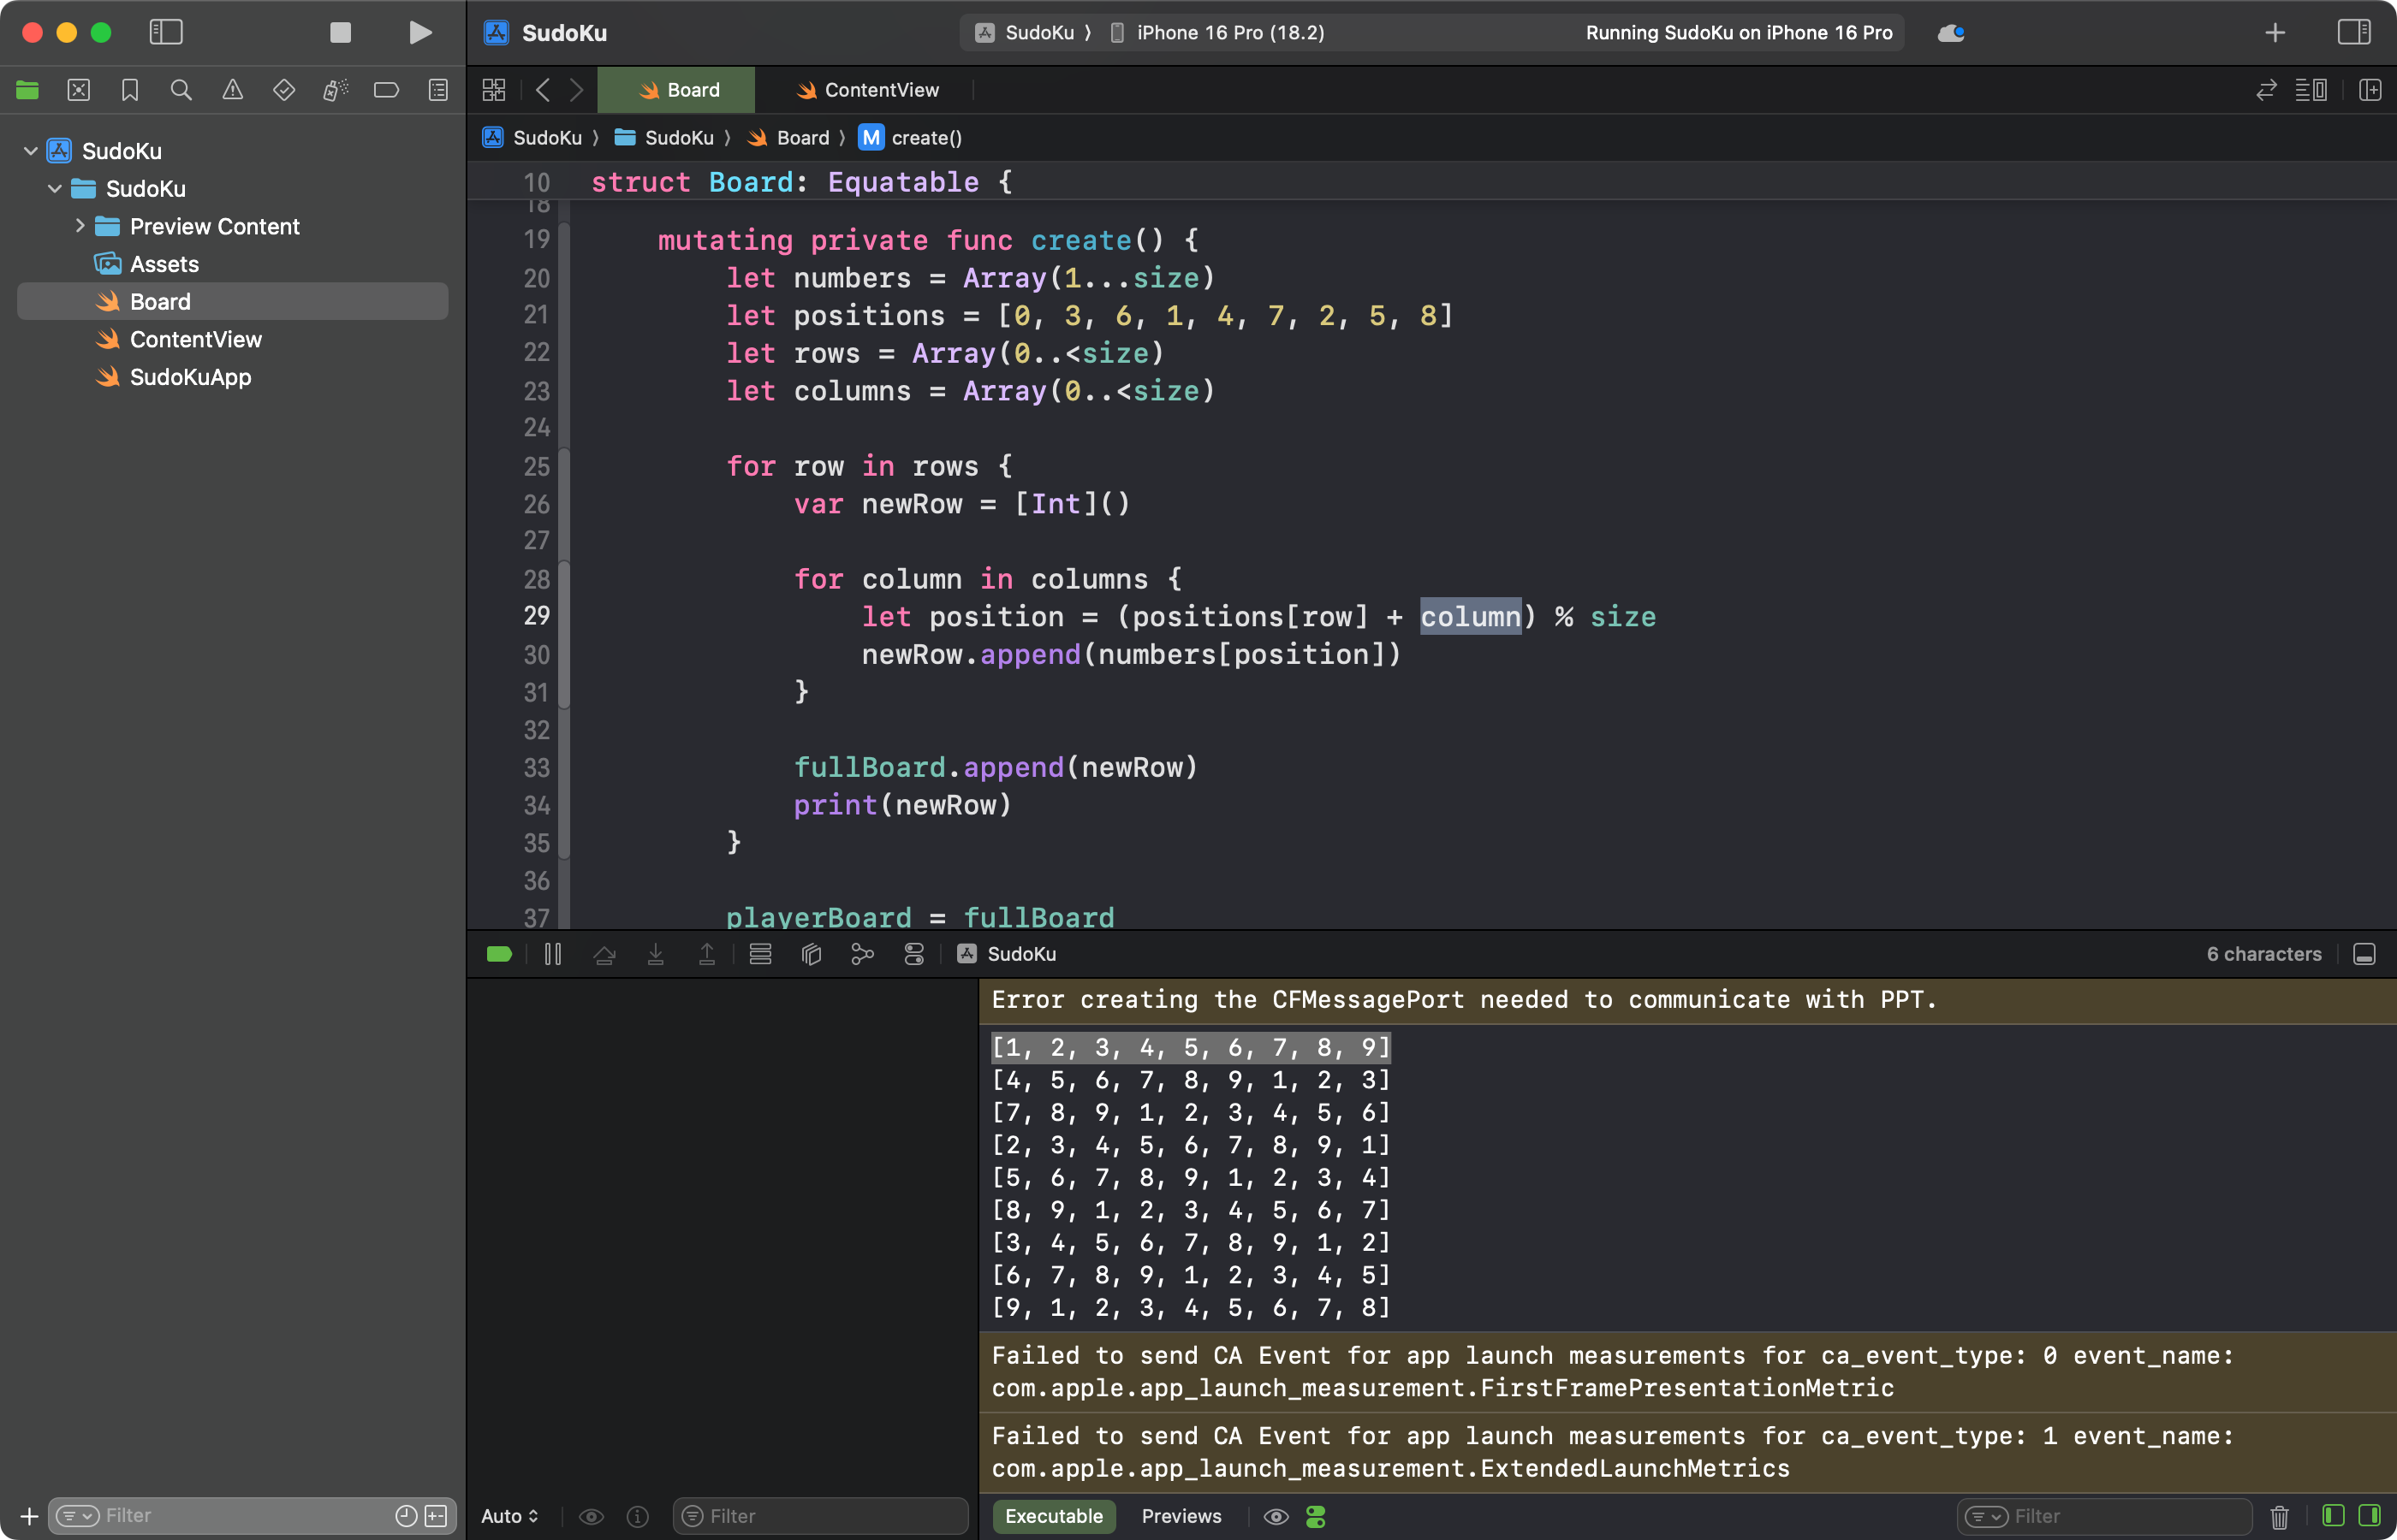Expand the Preview Content folder
This screenshot has height=1540, width=2397.
click(80, 226)
